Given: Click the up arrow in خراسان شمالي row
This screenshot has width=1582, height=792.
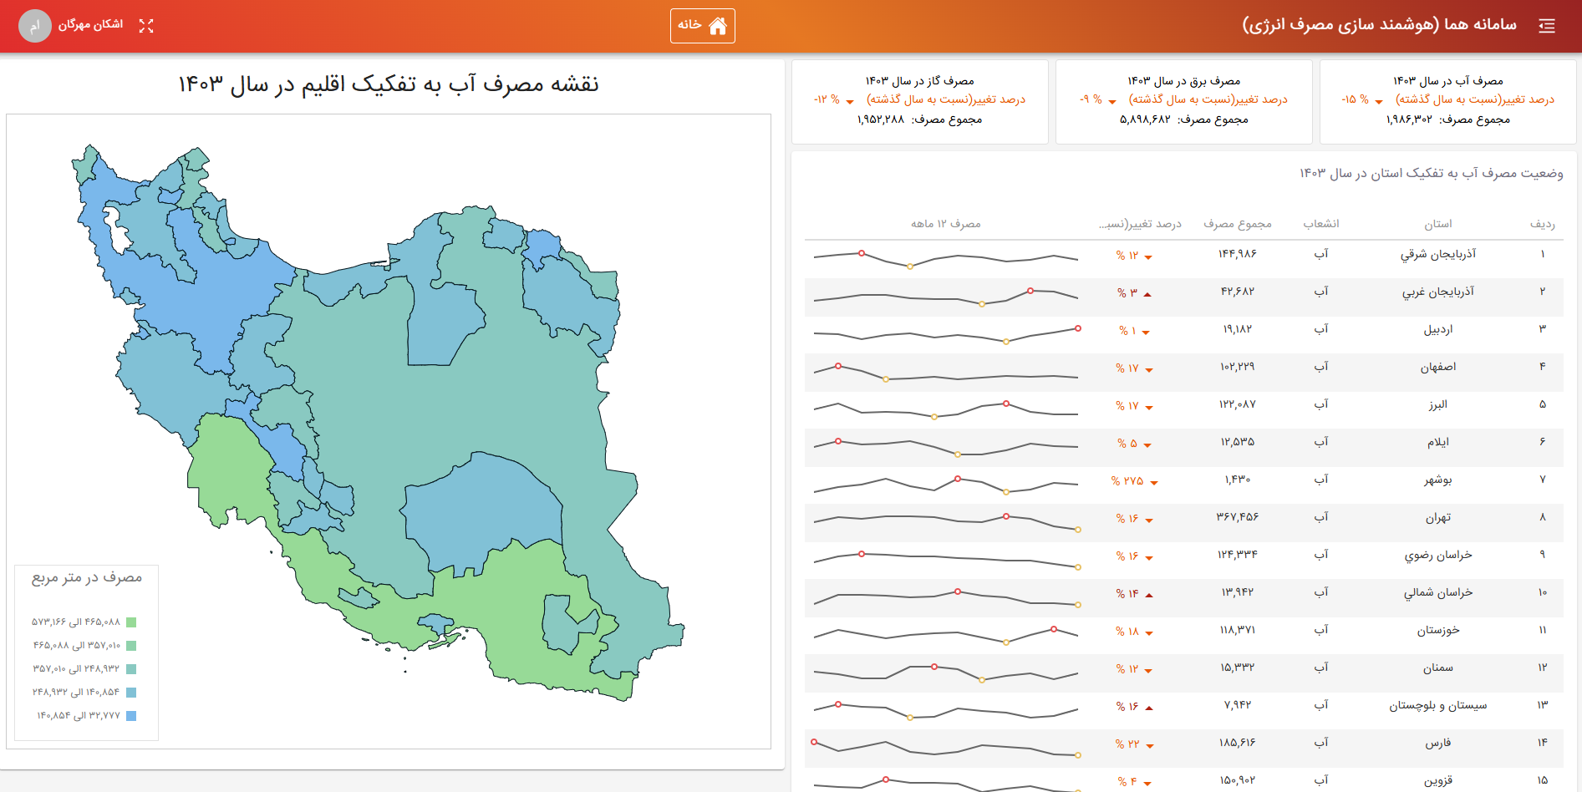Looking at the screenshot, I should 1149,595.
